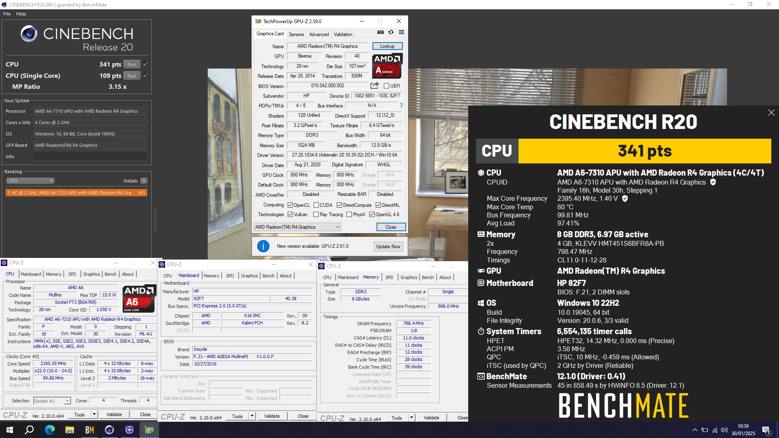Open Tools dropdown arrow in Memory CPU-Z
The width and height of the screenshot is (779, 438).
pos(411,417)
